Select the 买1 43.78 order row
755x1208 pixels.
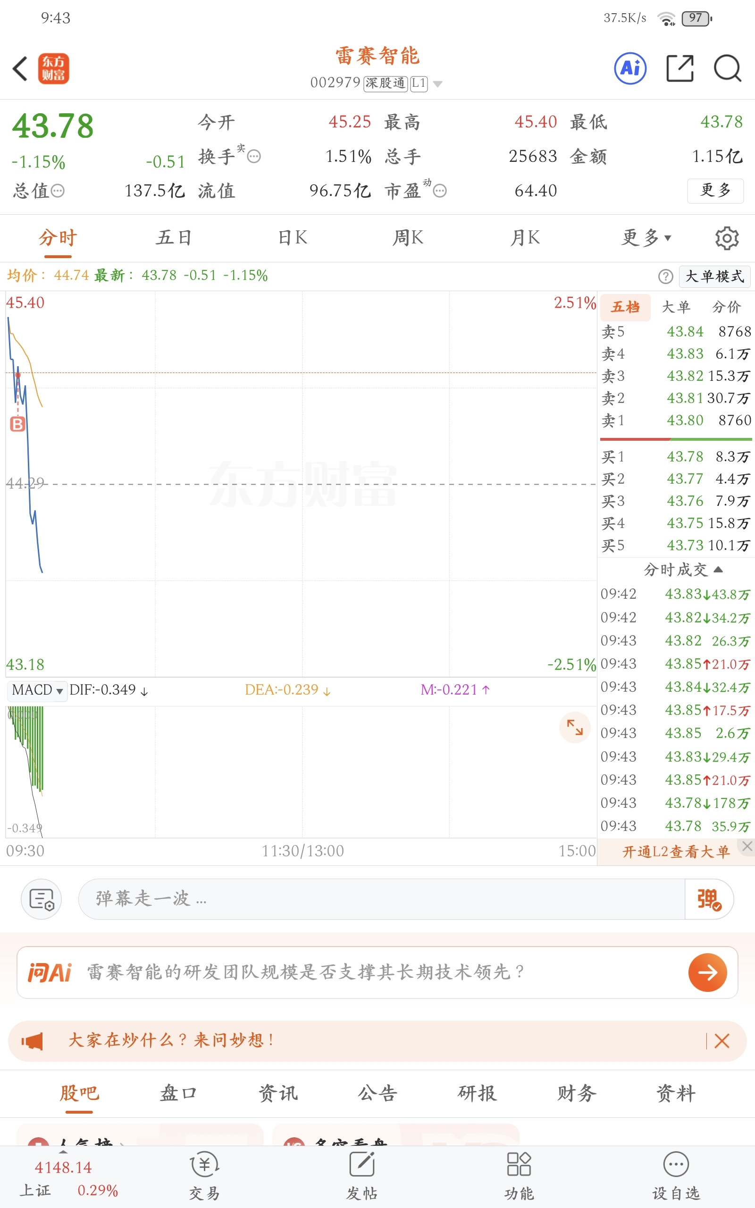[x=676, y=457]
